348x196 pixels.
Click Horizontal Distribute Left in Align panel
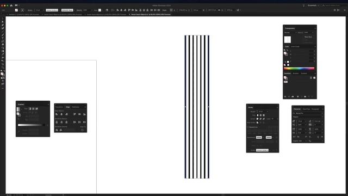(74, 122)
